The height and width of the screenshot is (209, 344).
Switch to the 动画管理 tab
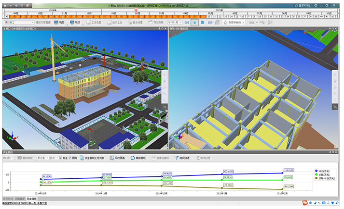(x=19, y=198)
